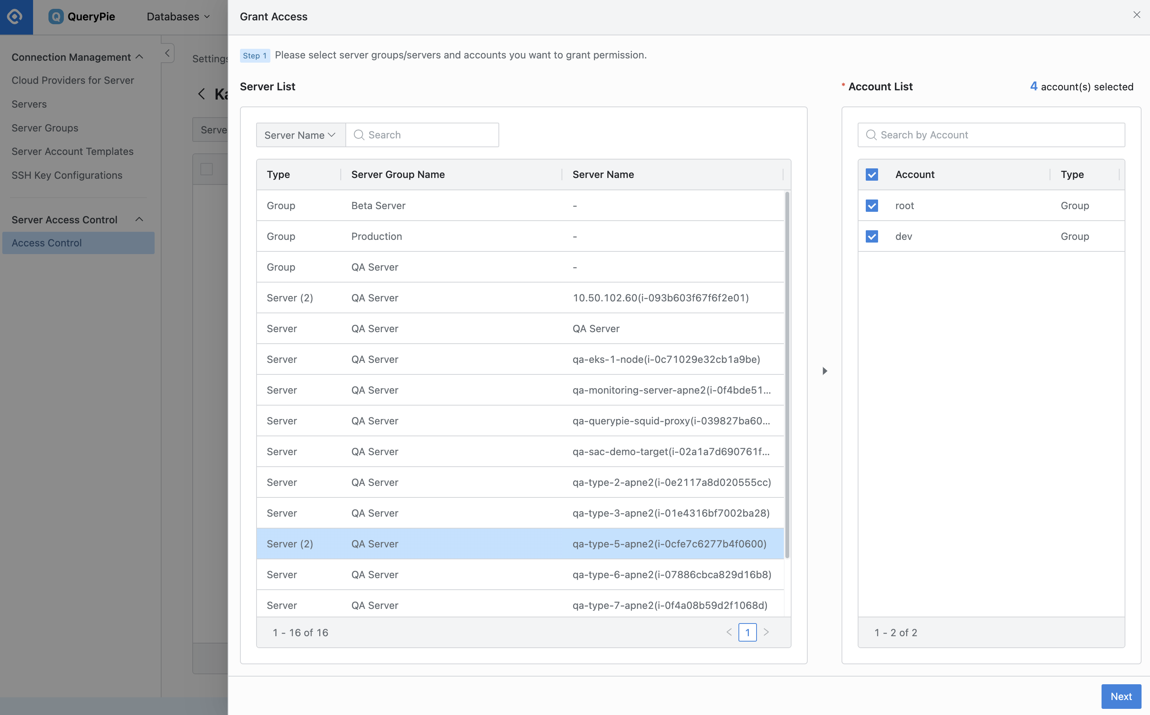Screen dimensions: 1150x715
Task: Click the move-right triangle between the lists
Action: 825,371
